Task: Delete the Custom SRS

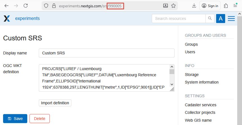Action: [40, 119]
